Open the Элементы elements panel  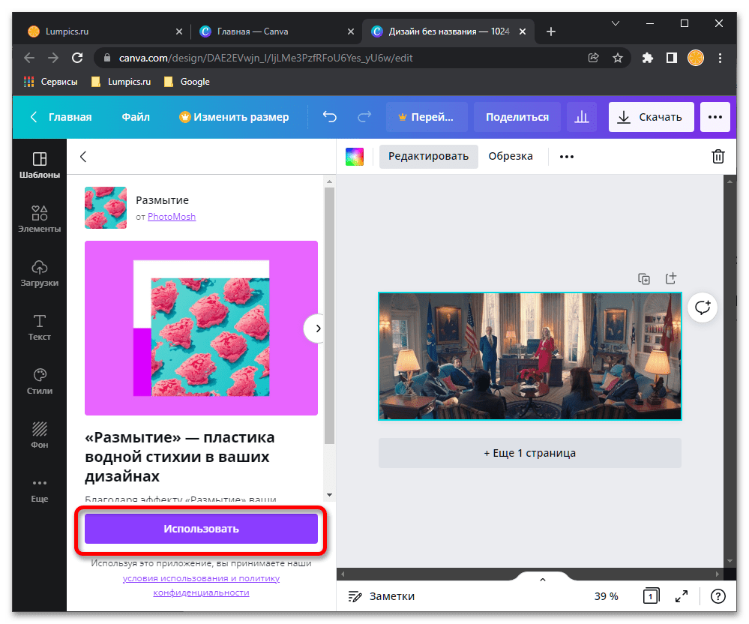40,219
